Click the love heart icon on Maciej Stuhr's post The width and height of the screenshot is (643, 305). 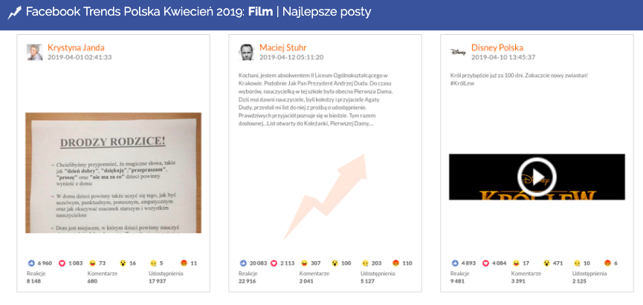point(274,263)
